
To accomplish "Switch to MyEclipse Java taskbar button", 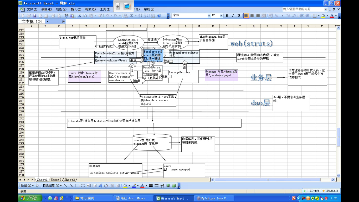I will coord(213,198).
